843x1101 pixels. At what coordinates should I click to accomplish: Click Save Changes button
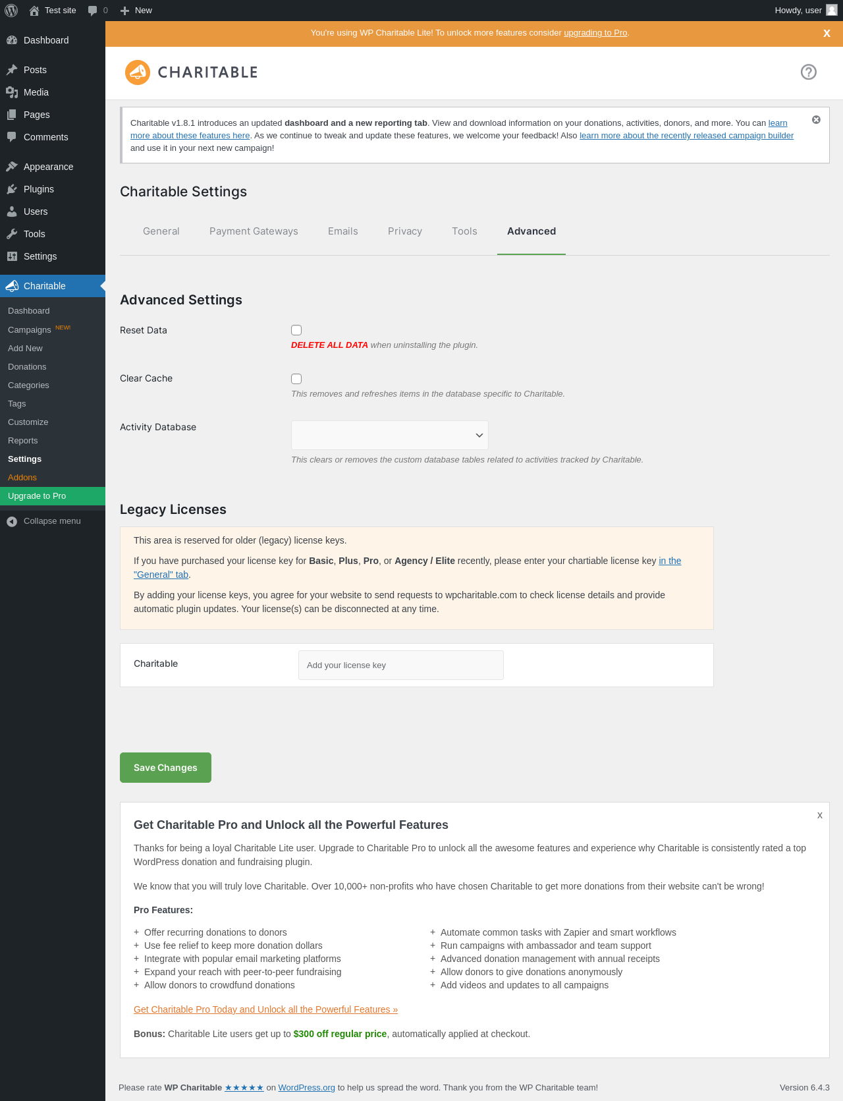[165, 768]
